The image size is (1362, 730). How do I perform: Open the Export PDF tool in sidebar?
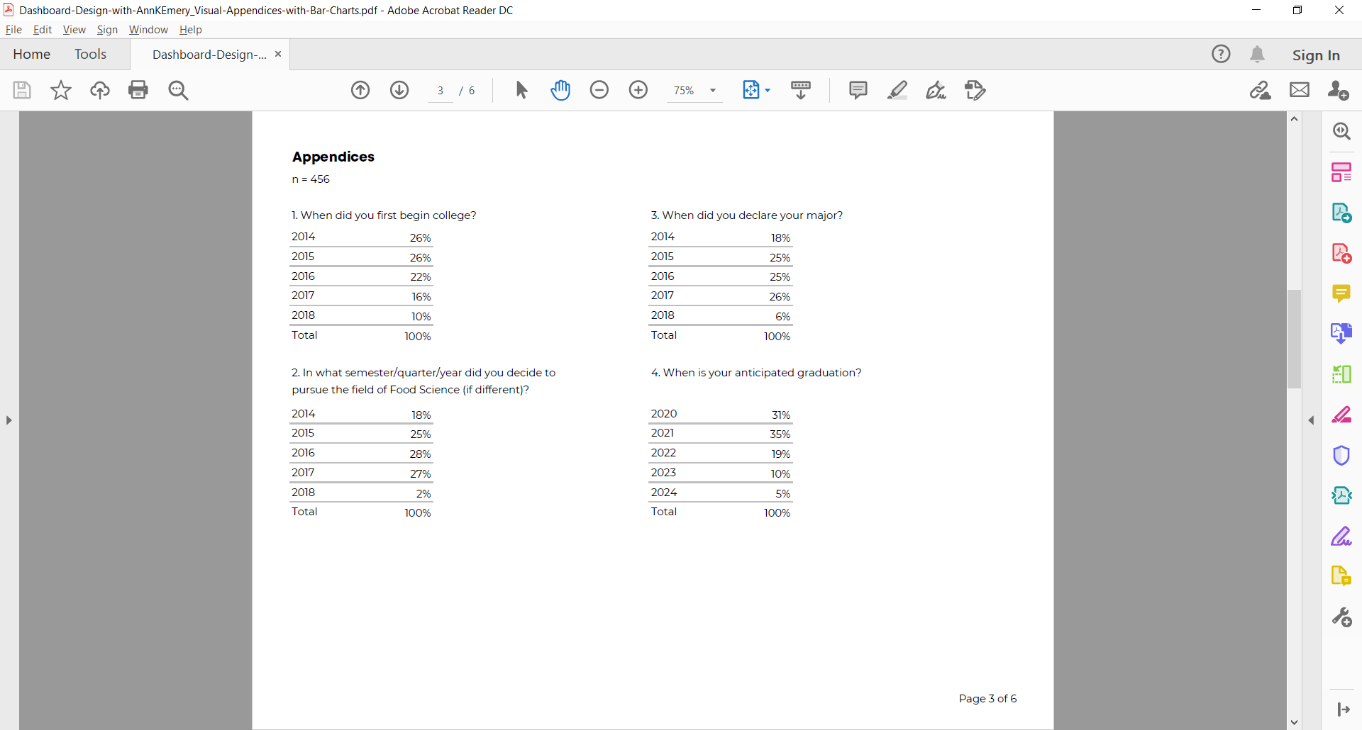coord(1342,211)
